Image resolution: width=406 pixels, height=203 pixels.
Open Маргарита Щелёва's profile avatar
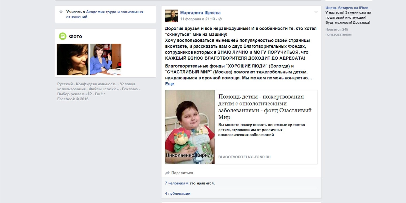(x=171, y=16)
